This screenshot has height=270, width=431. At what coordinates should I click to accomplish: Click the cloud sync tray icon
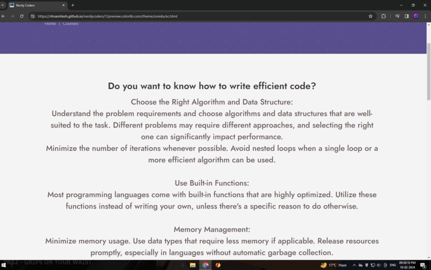360,265
